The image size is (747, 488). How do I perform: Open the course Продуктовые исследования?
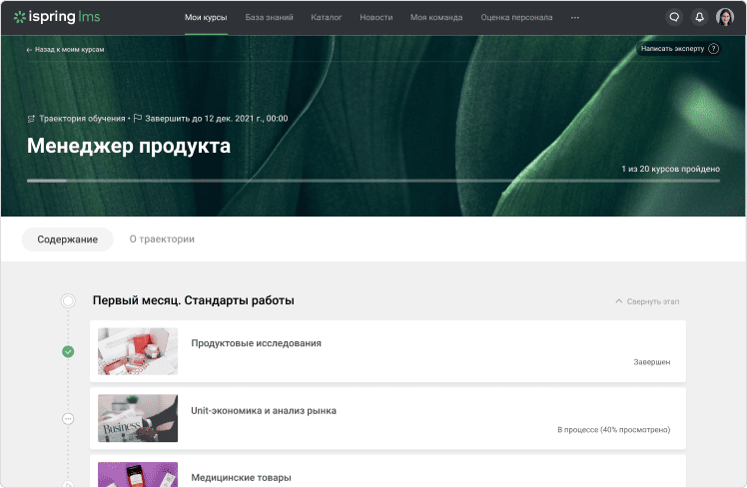387,351
